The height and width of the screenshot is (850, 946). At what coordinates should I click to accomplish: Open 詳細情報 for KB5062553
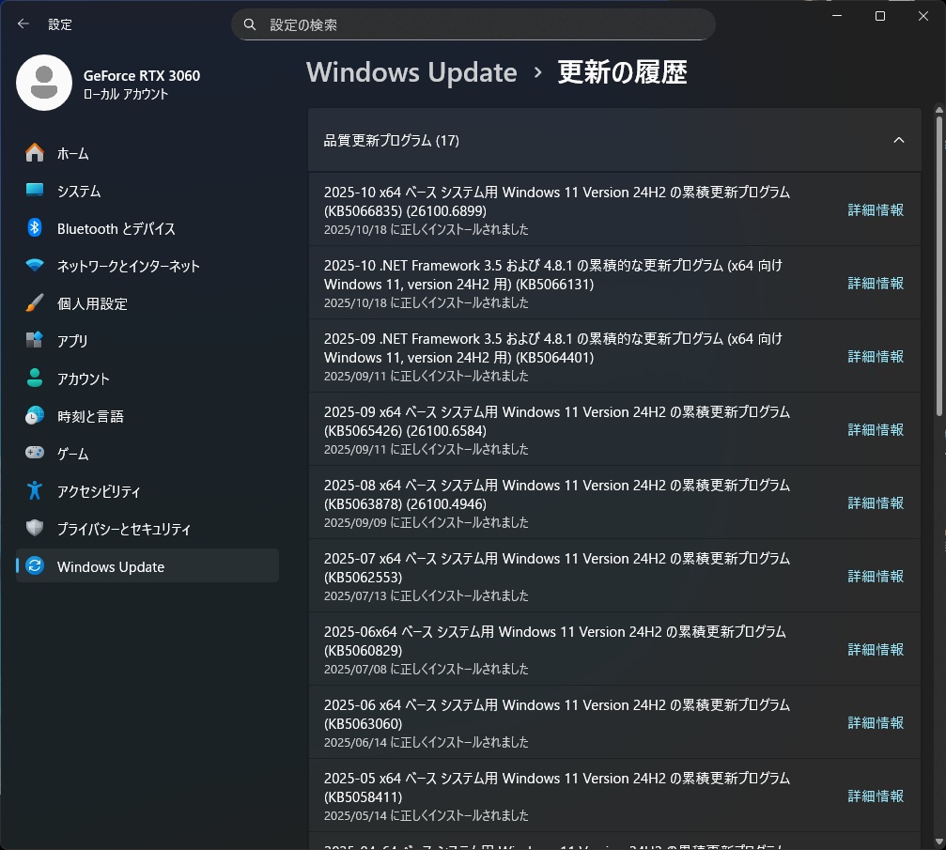click(876, 576)
